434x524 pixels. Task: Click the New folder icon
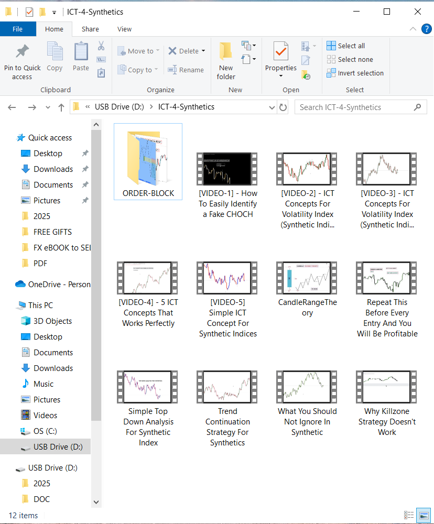pyautogui.click(x=226, y=52)
